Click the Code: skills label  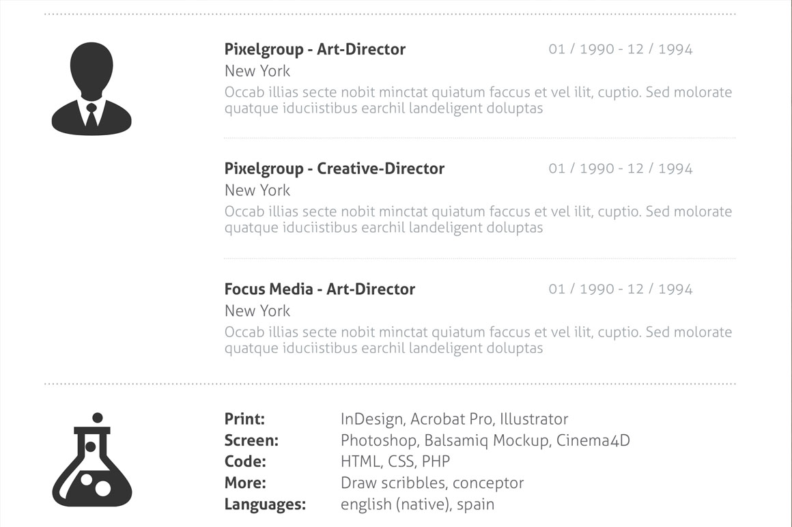pyautogui.click(x=245, y=461)
